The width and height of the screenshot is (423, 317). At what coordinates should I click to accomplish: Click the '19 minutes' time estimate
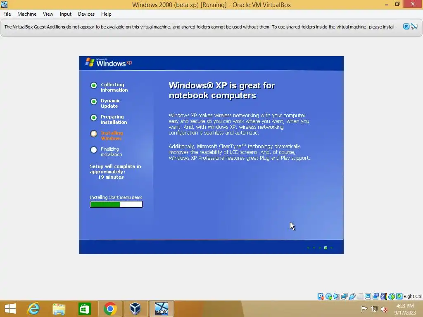click(111, 177)
